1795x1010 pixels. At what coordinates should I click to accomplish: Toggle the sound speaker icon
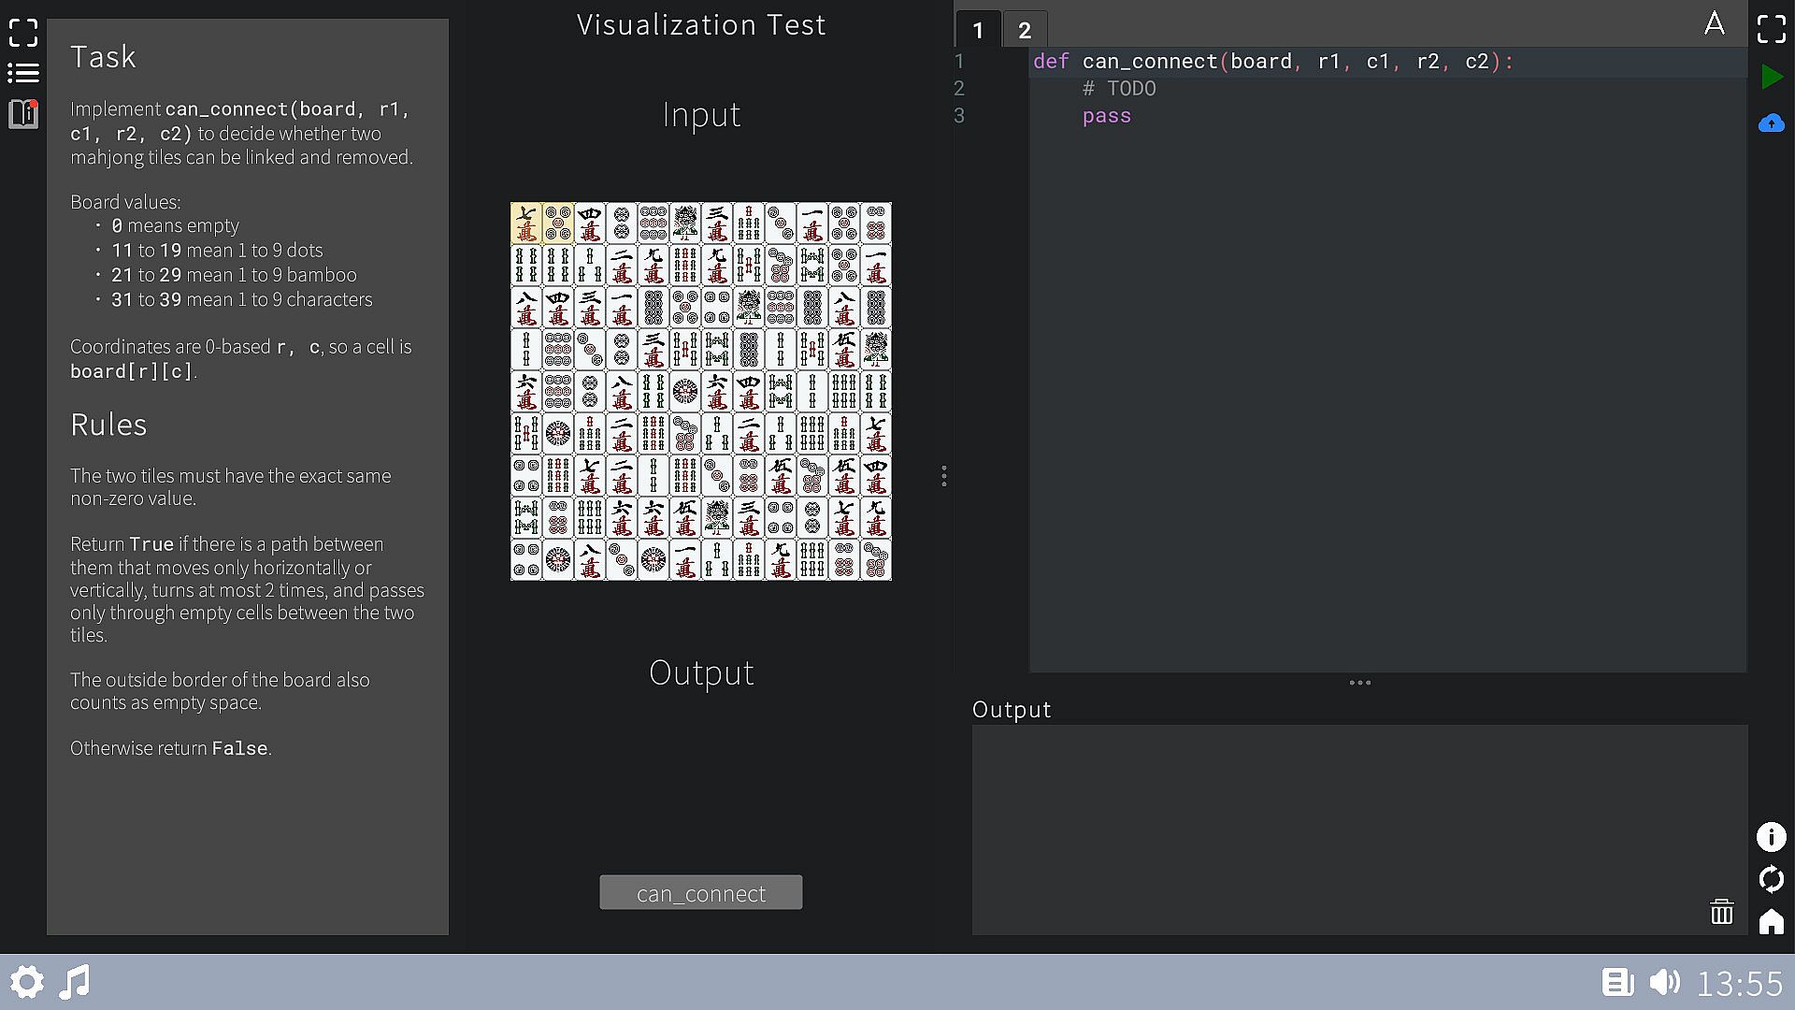click(x=1665, y=982)
